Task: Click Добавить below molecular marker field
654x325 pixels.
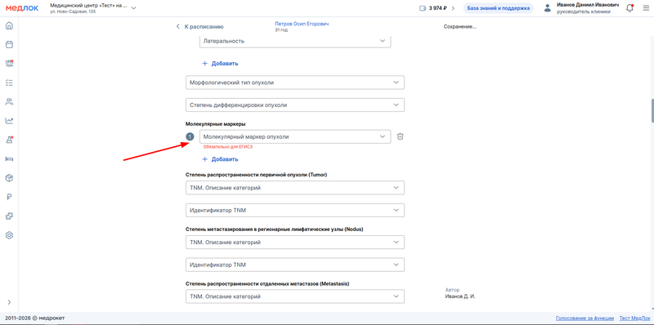Action: (225, 159)
